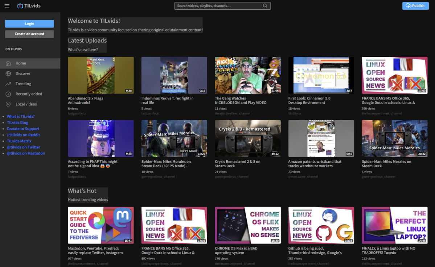This screenshot has width=435, height=267.
Task: Click title 'According to FNAF This might not'
Action: click(93, 164)
